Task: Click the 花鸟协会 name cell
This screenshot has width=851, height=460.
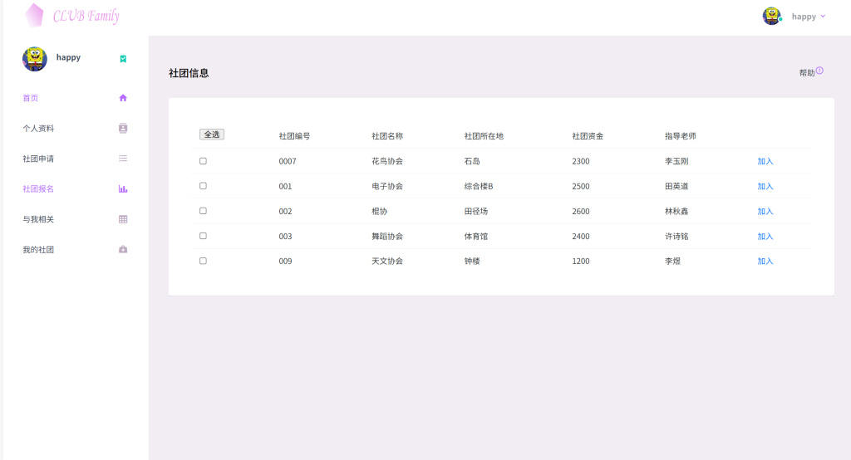Action: 387,161
